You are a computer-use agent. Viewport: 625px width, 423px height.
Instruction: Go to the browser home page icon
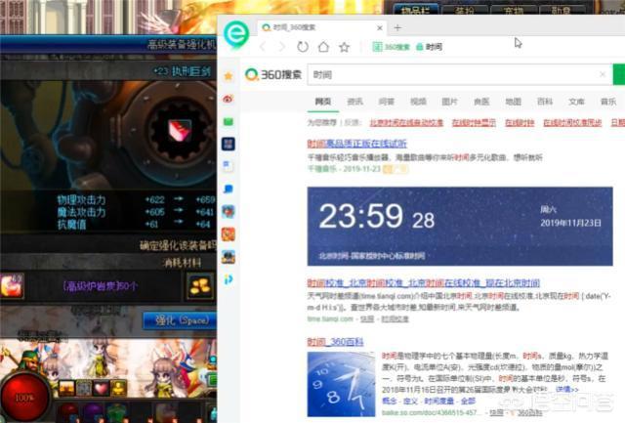[x=323, y=47]
